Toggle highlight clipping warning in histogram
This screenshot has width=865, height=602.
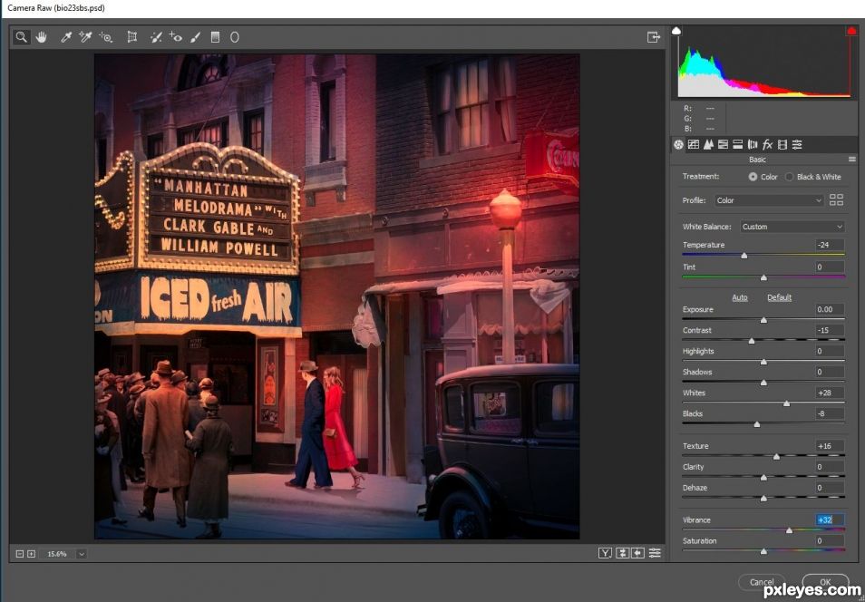tap(851, 31)
